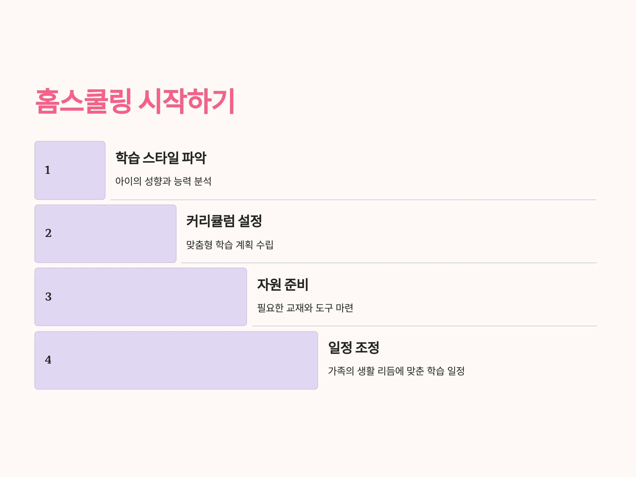Screen dimensions: 636x477
Task: Click the number 4 in fourth box
Action: pos(48,360)
